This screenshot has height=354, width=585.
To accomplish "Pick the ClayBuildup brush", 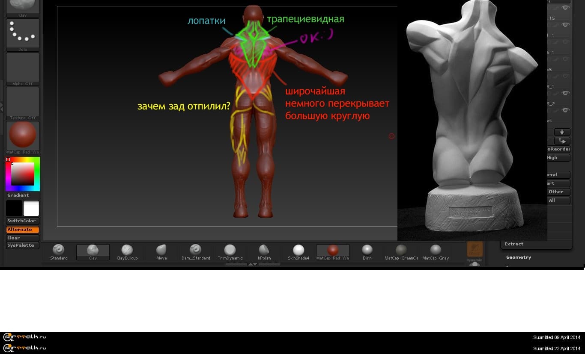I will point(127,252).
